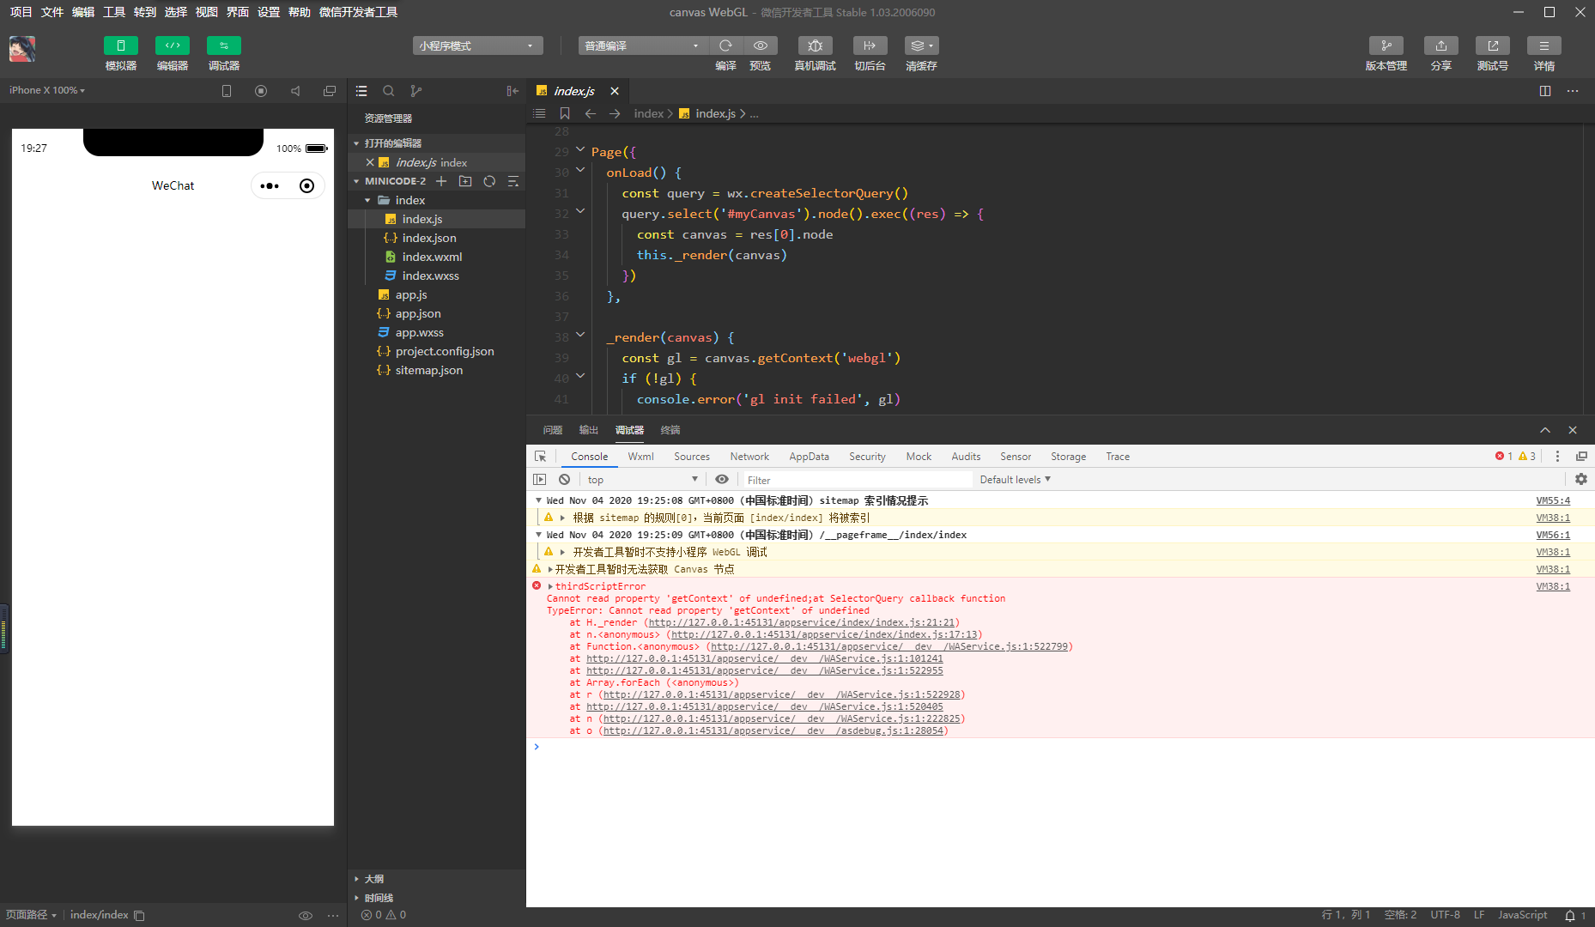
Task: Focus the console Filter field
Action: 857,480
